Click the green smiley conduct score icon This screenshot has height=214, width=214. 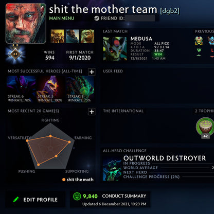77,197
